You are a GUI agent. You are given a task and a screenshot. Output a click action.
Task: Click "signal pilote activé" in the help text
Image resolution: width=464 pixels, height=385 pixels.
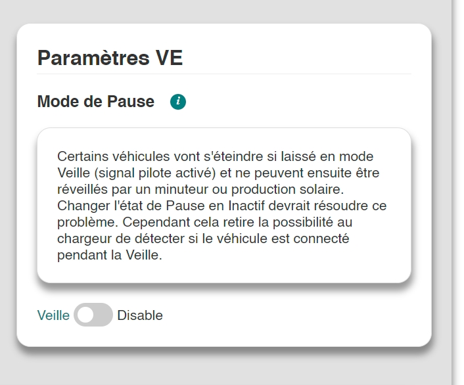coord(149,173)
